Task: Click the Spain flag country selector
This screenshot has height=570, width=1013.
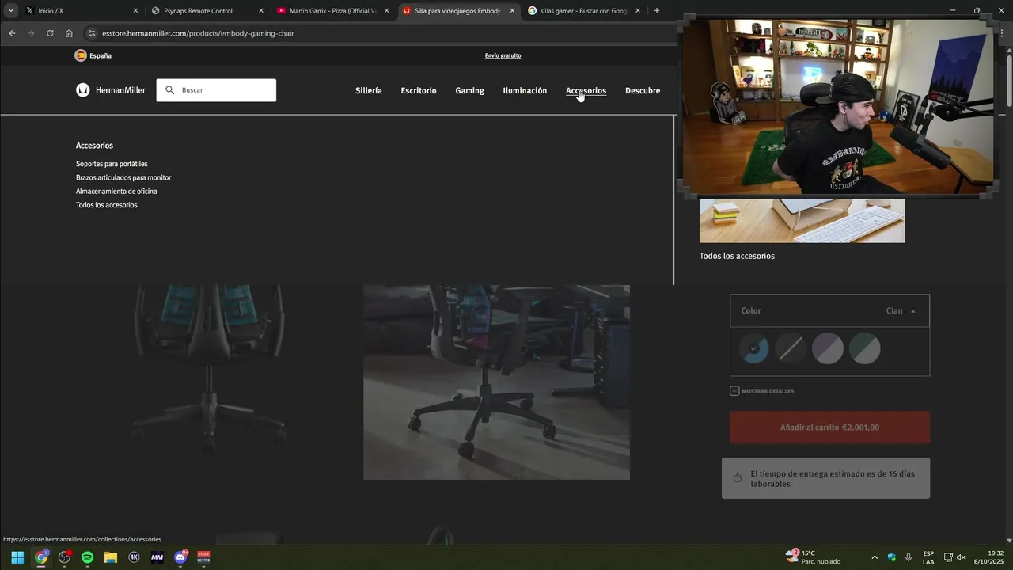Action: (93, 55)
